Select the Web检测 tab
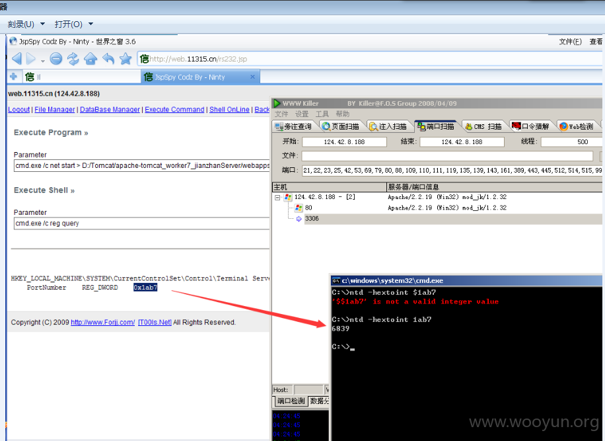Image resolution: width=605 pixels, height=441 pixels. tap(577, 126)
